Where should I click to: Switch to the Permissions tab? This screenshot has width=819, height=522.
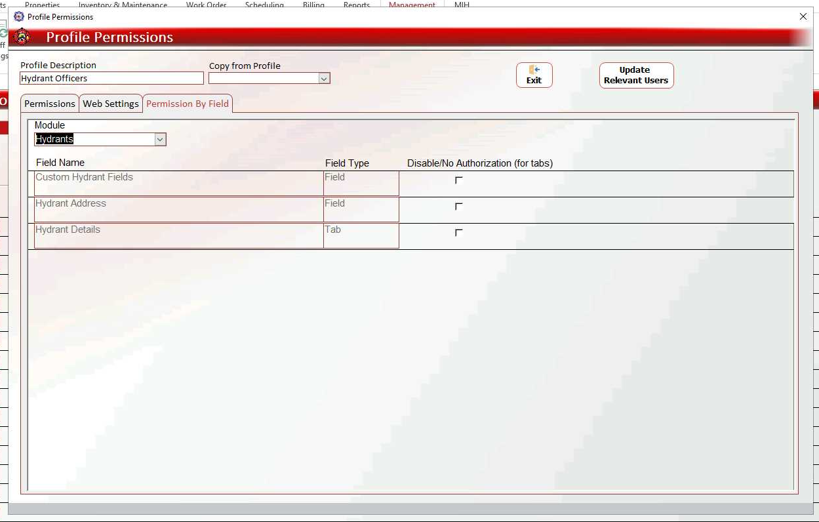(50, 104)
